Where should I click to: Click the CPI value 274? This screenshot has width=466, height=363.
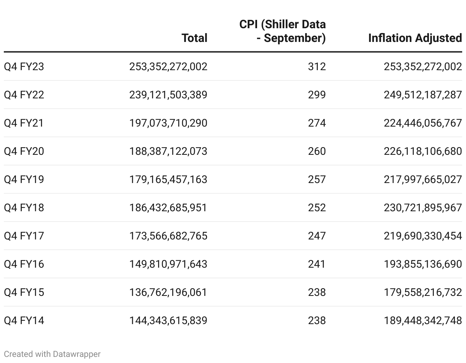point(317,123)
